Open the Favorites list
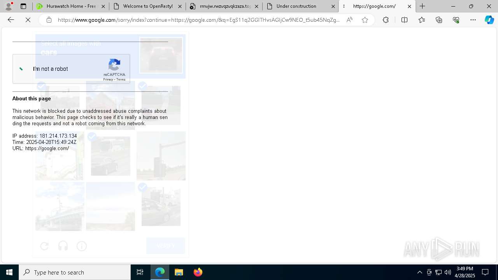The height and width of the screenshot is (280, 498). [422, 20]
